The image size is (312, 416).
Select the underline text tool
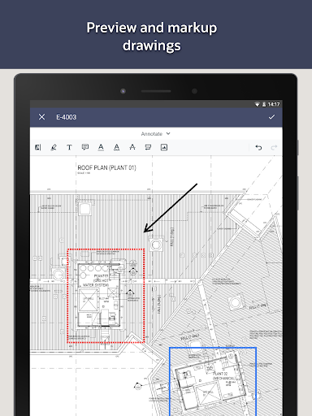[101, 147]
